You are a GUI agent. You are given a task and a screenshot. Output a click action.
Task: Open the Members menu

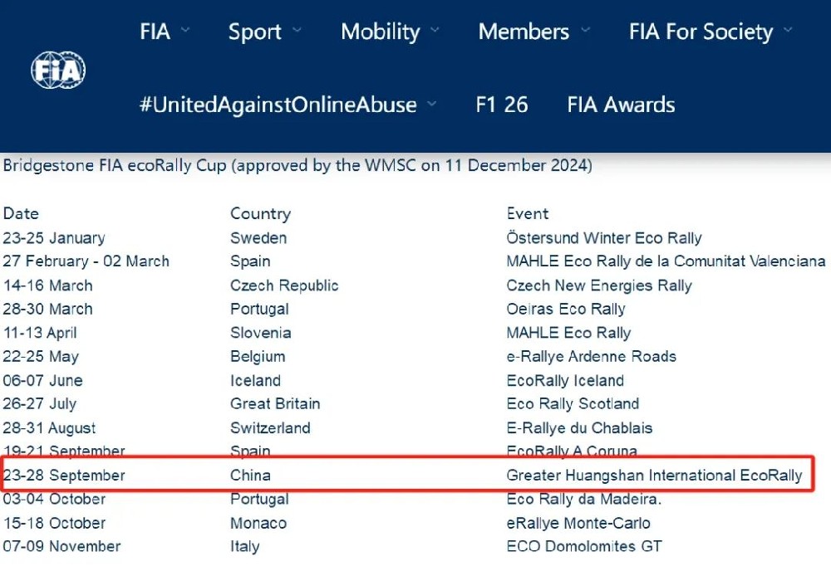pos(524,32)
